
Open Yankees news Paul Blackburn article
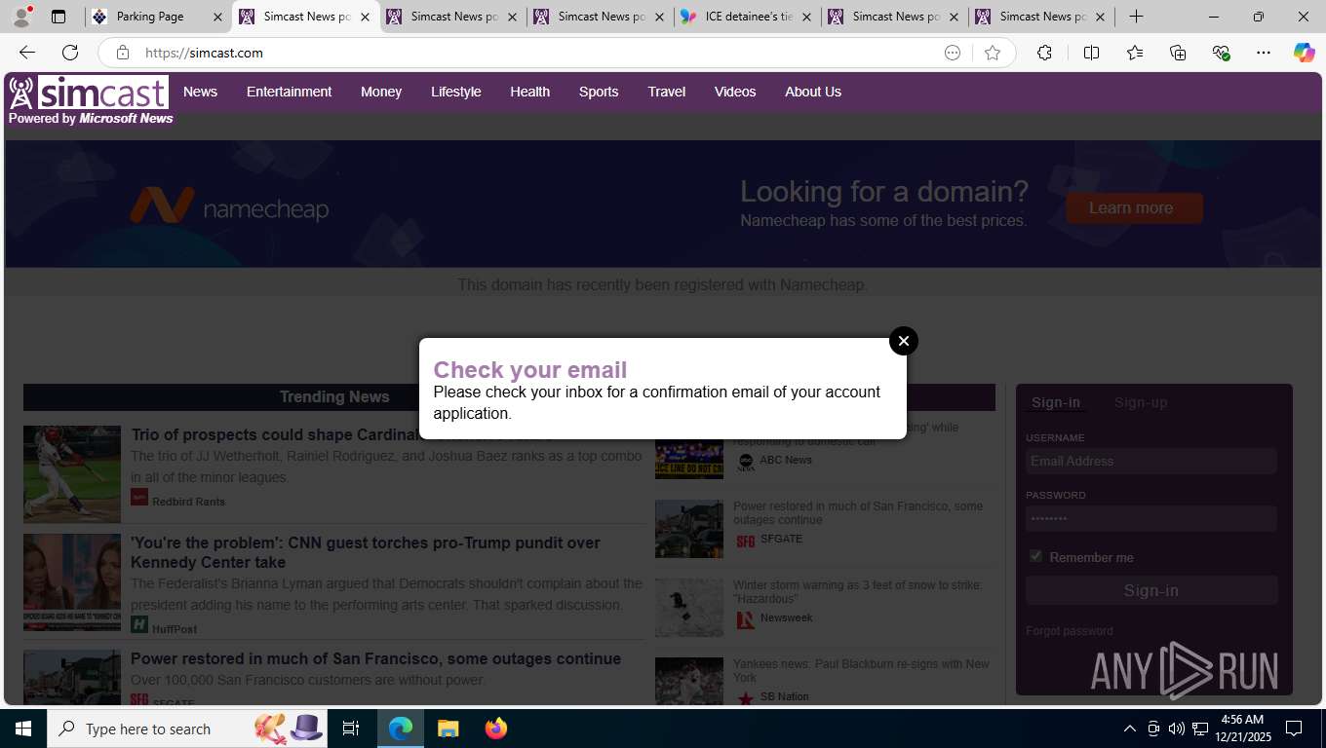861,671
